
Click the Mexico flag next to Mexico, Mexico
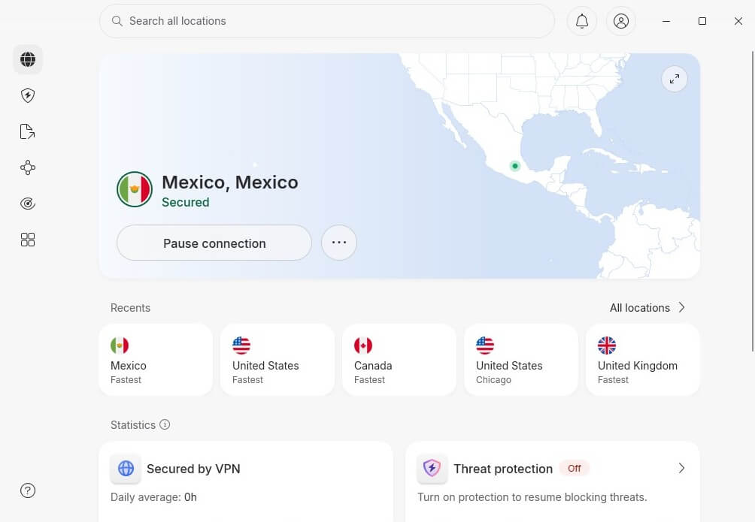coord(135,189)
